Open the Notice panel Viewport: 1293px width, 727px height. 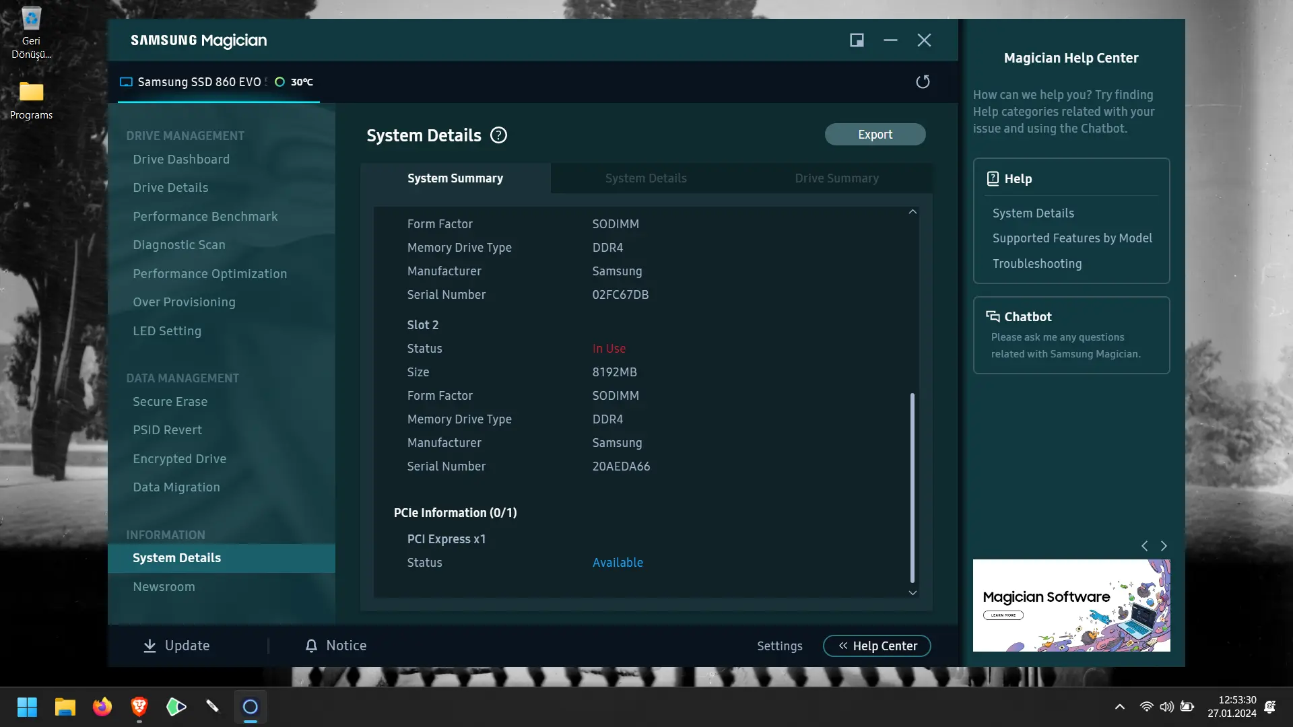pos(336,646)
